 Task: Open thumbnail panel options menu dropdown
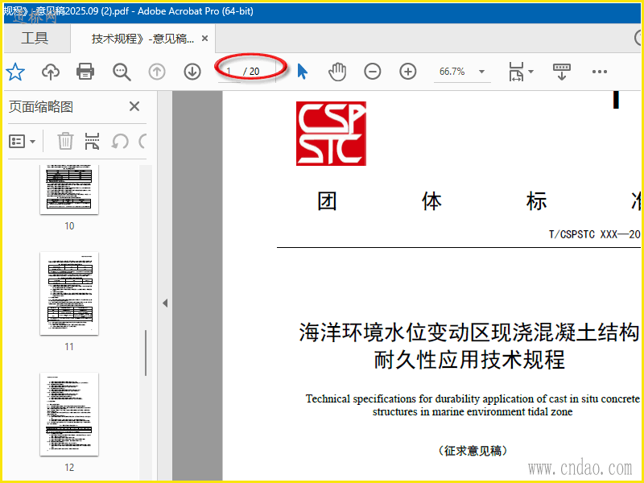pos(23,142)
